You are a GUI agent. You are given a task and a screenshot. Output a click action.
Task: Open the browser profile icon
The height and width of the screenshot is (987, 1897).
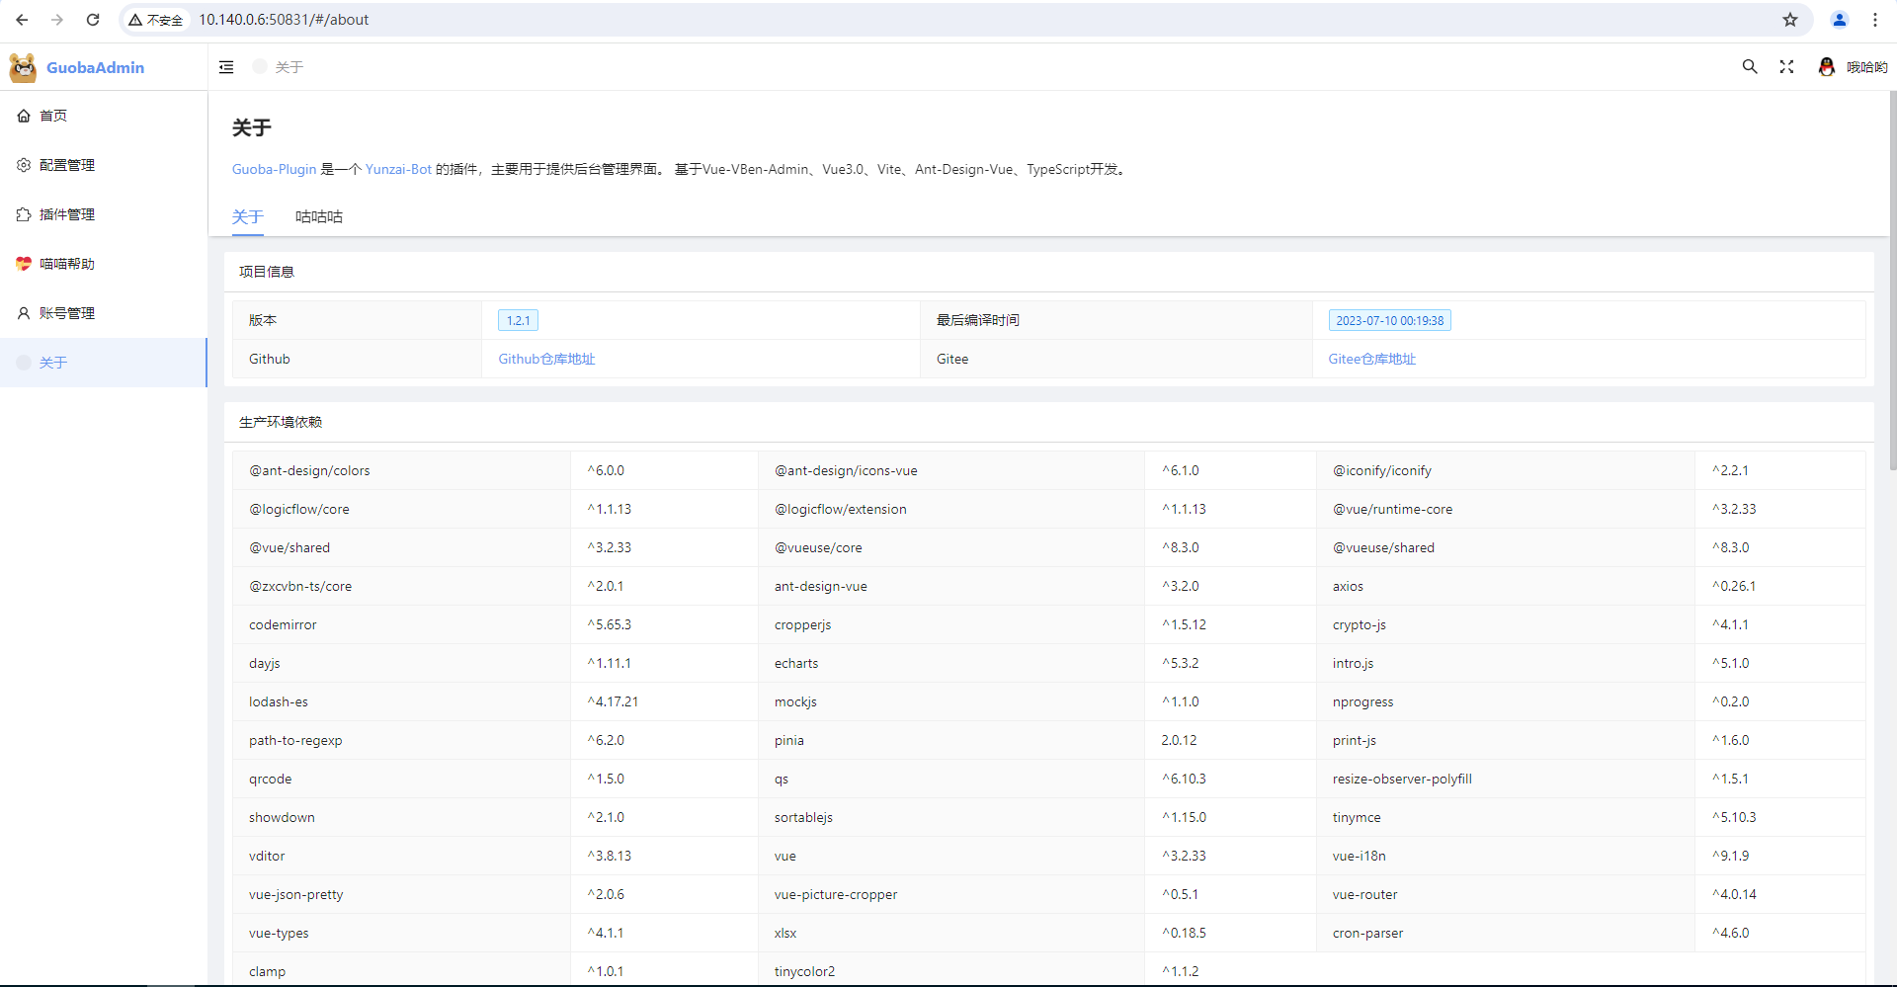click(1839, 20)
